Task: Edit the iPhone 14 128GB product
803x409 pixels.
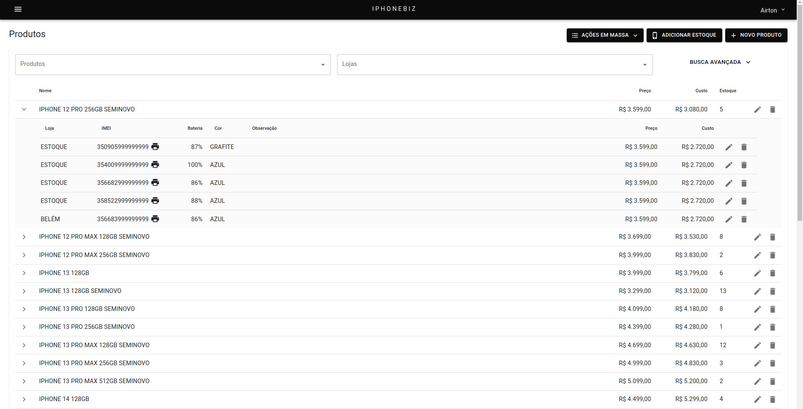Action: [x=757, y=399]
